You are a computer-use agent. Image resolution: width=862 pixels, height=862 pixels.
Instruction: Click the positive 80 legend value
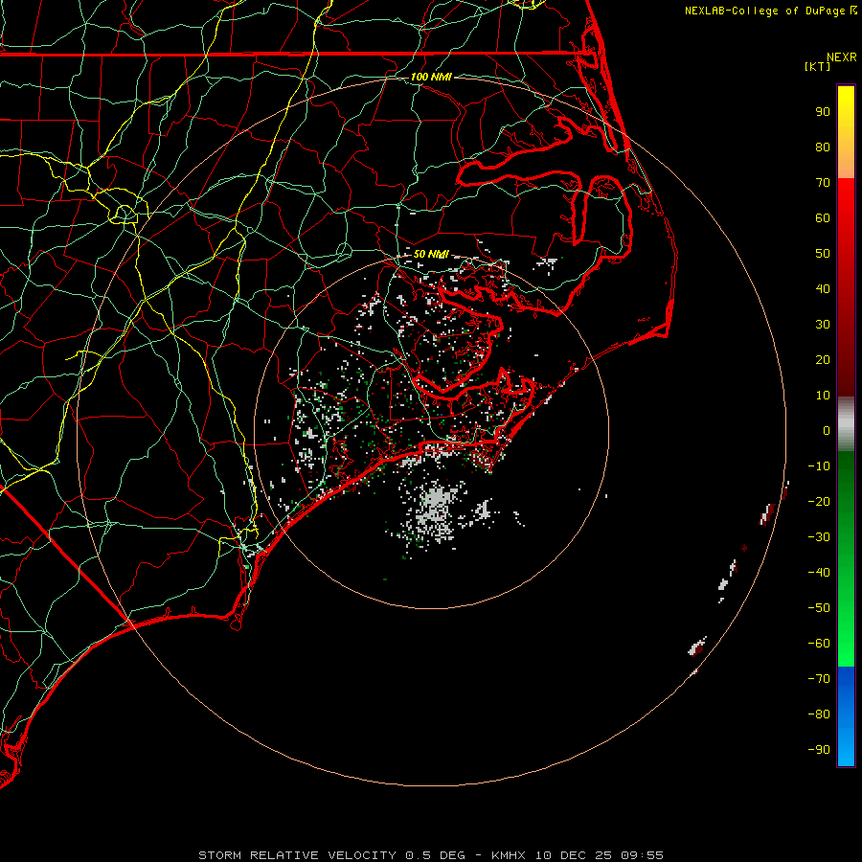tap(823, 147)
